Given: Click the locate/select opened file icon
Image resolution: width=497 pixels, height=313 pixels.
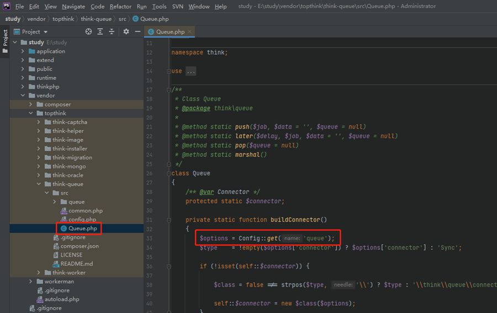Looking at the screenshot, I should (88, 31).
